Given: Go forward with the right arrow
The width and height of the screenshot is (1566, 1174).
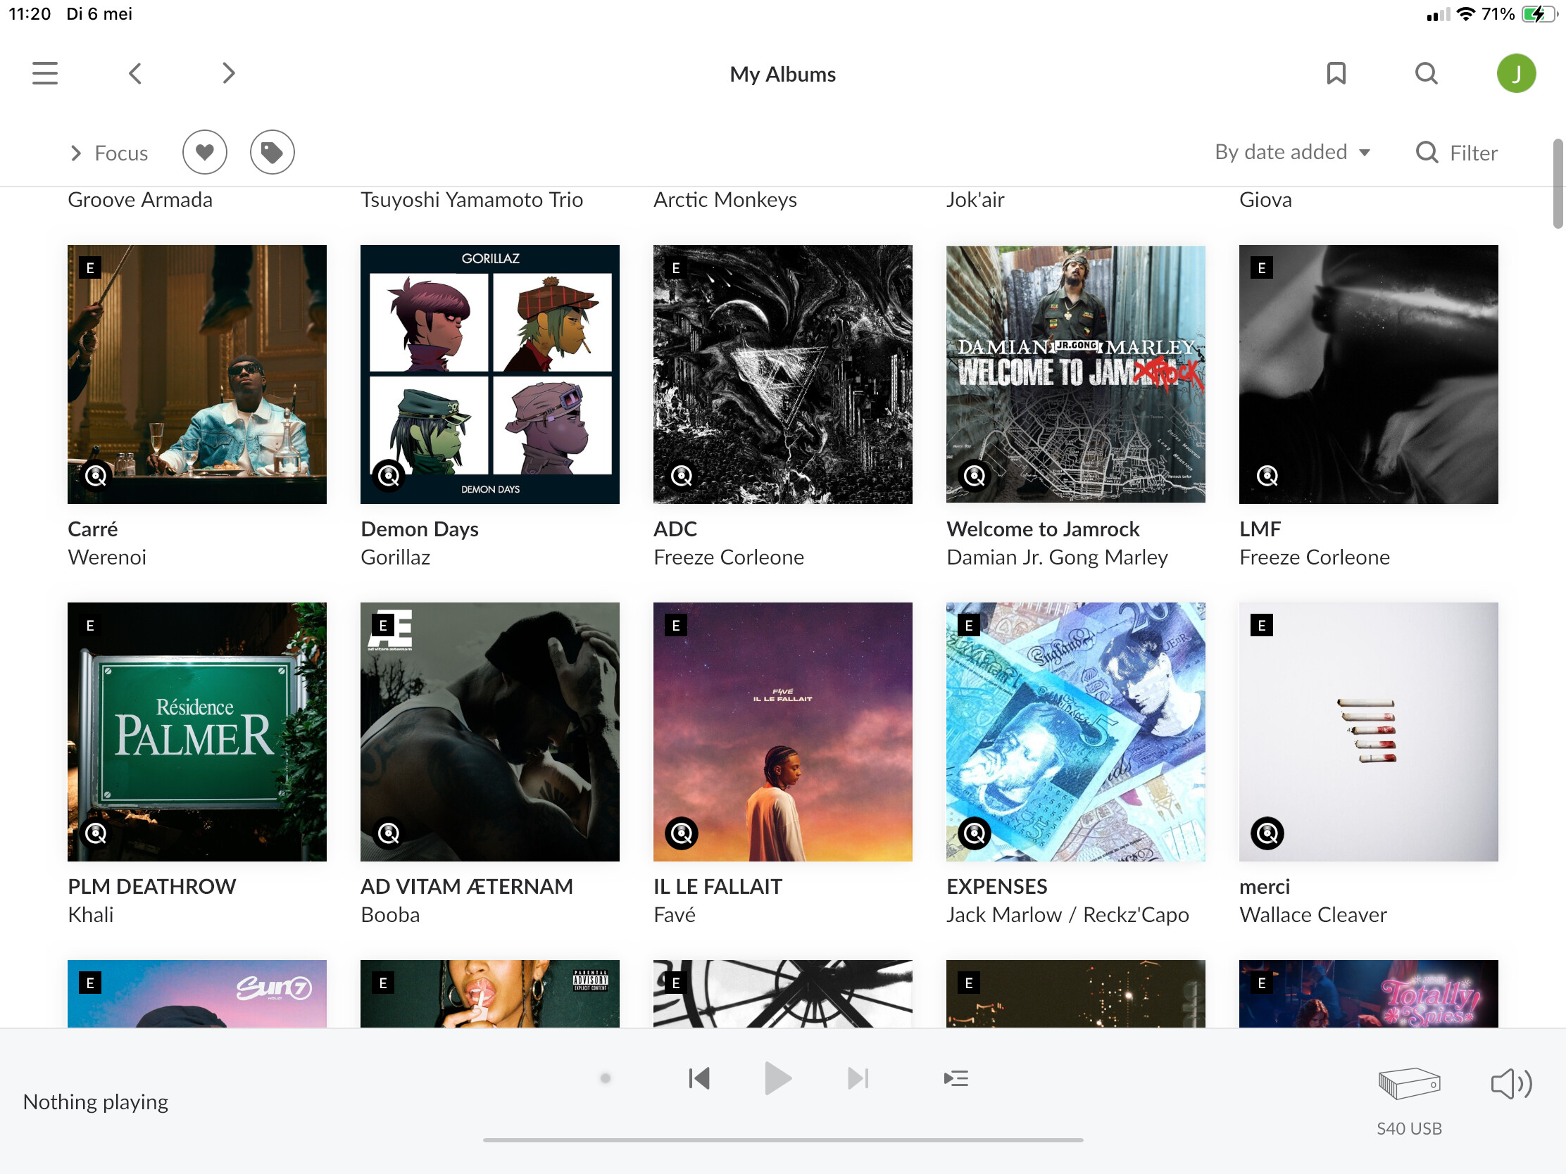Looking at the screenshot, I should (228, 74).
